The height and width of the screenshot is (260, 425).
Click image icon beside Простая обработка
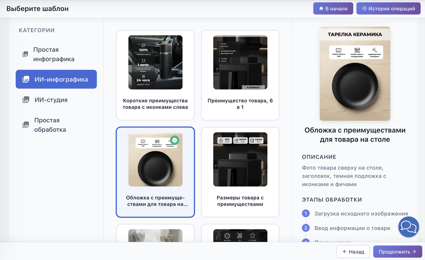point(25,125)
